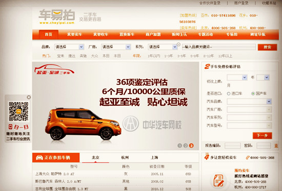Click the phone icon next to 4006-505-268
The image size is (282, 191).
[248, 158]
